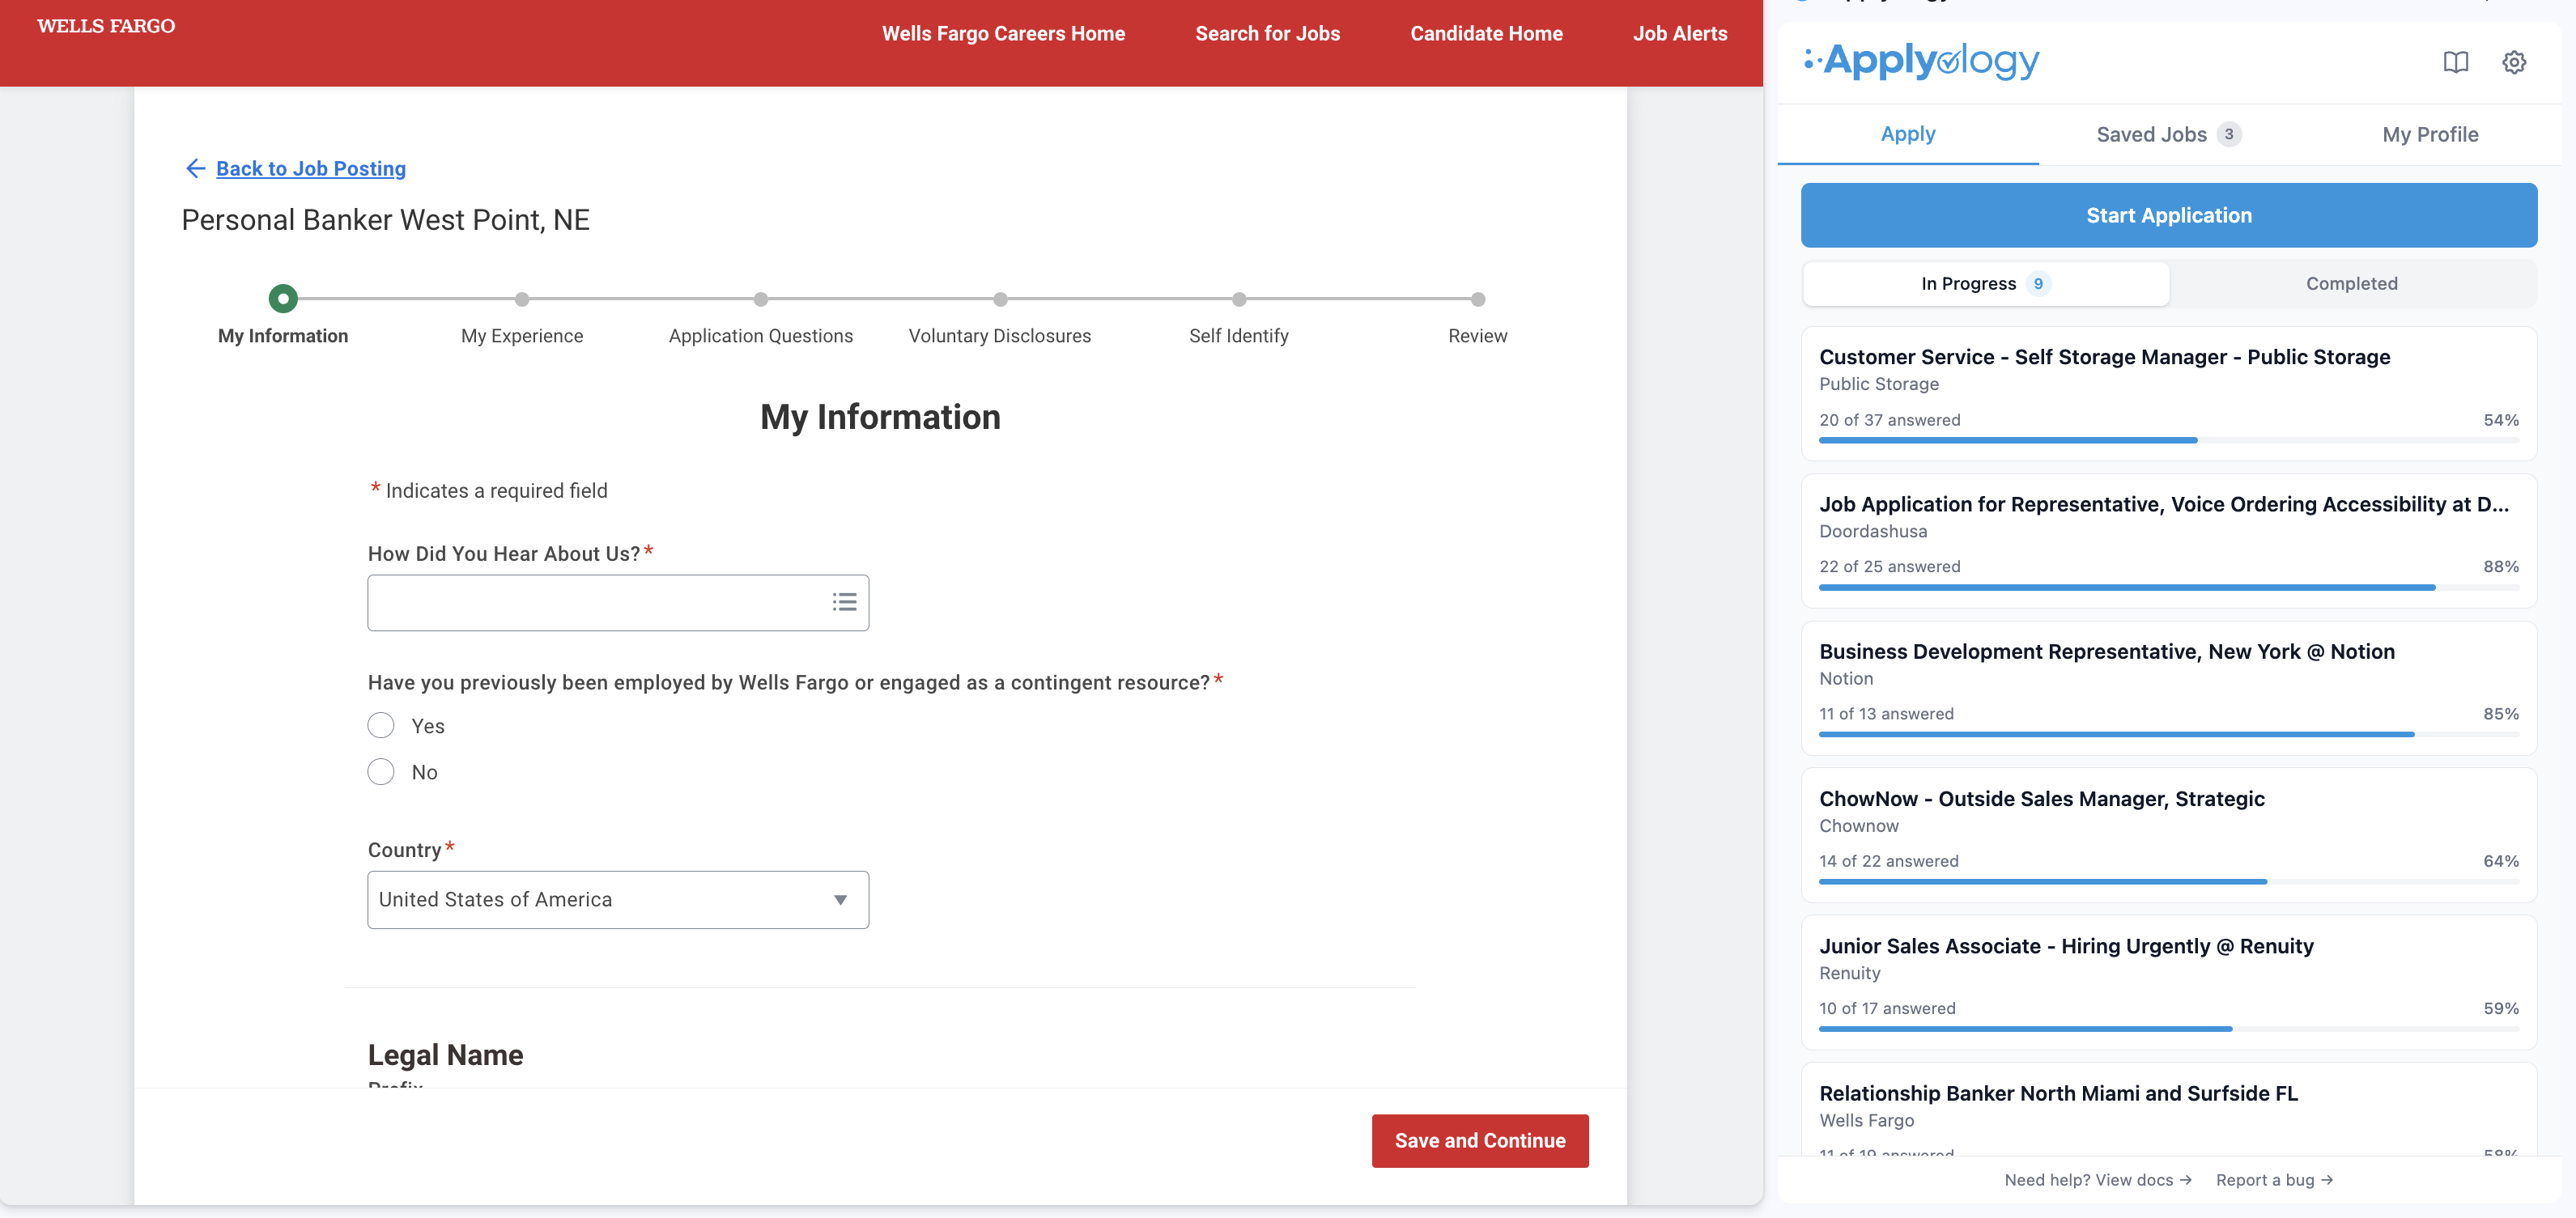This screenshot has height=1218, width=2576.
Task: Open ChowNow Outside Sales Manager application
Action: point(2168,836)
